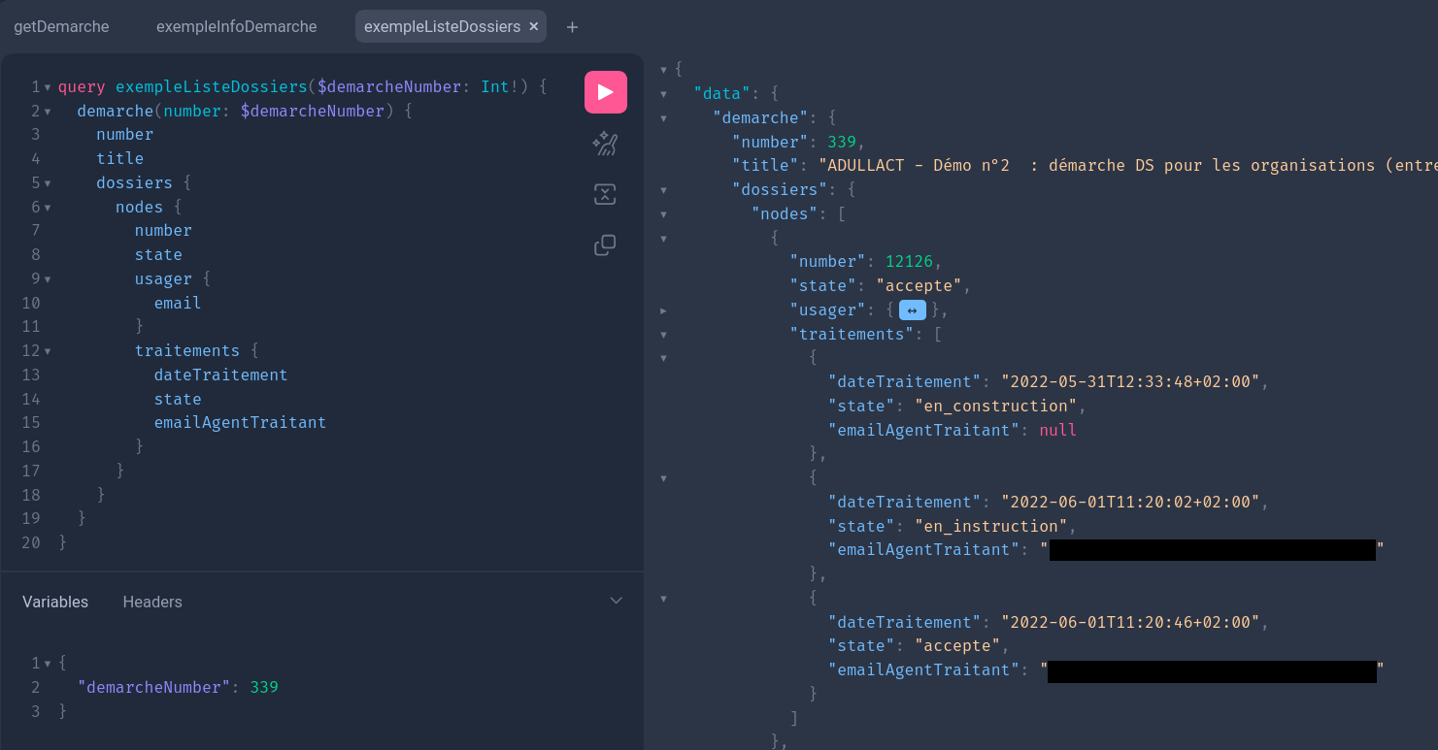
Task: Click the email field on line 10
Action: pos(178,303)
